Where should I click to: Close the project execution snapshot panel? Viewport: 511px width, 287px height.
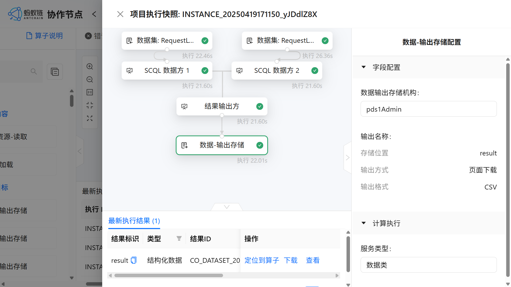[x=120, y=14]
